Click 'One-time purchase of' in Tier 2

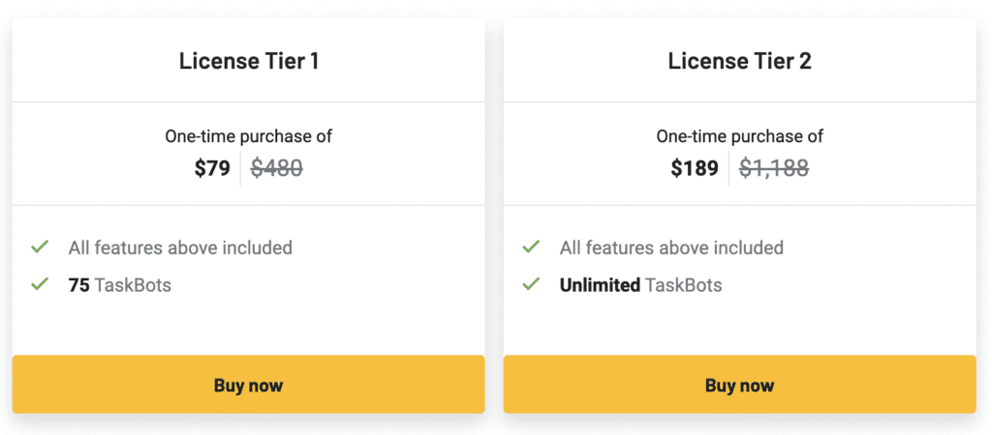click(x=739, y=136)
